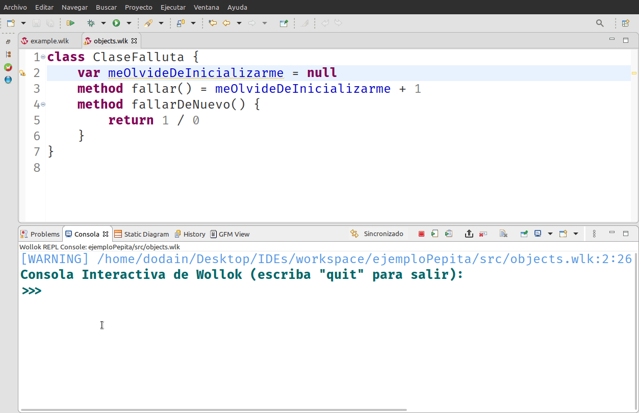Click the WARNING objects.wlk:2:26 console link

click(x=326, y=259)
